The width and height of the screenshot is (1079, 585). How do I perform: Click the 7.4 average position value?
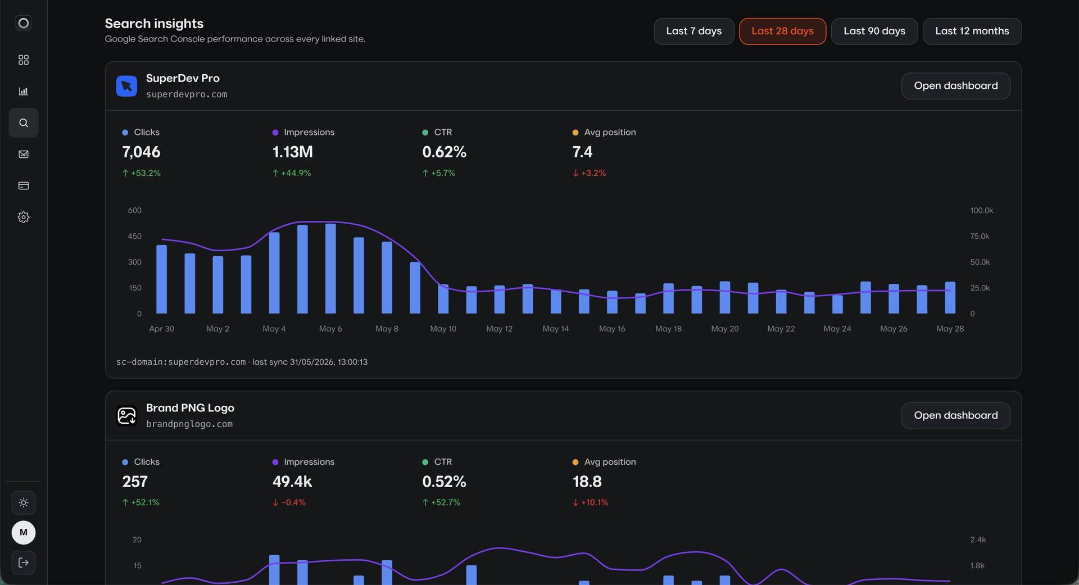[x=582, y=152]
